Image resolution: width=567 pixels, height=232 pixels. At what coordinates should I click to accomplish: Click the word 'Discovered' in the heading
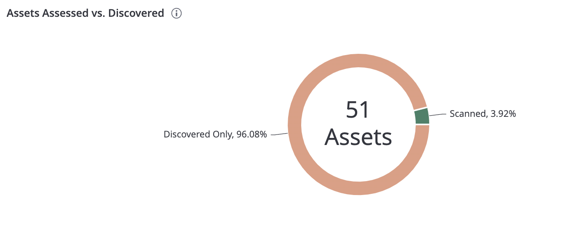pos(136,13)
